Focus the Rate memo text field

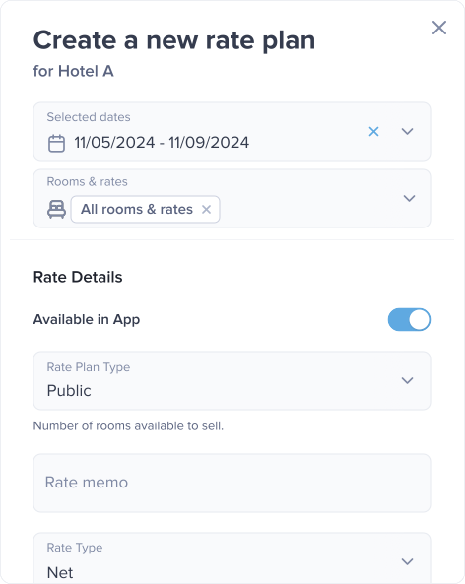(x=232, y=483)
